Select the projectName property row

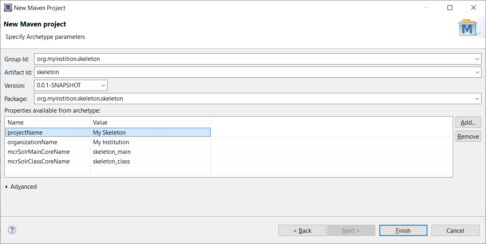pyautogui.click(x=108, y=132)
